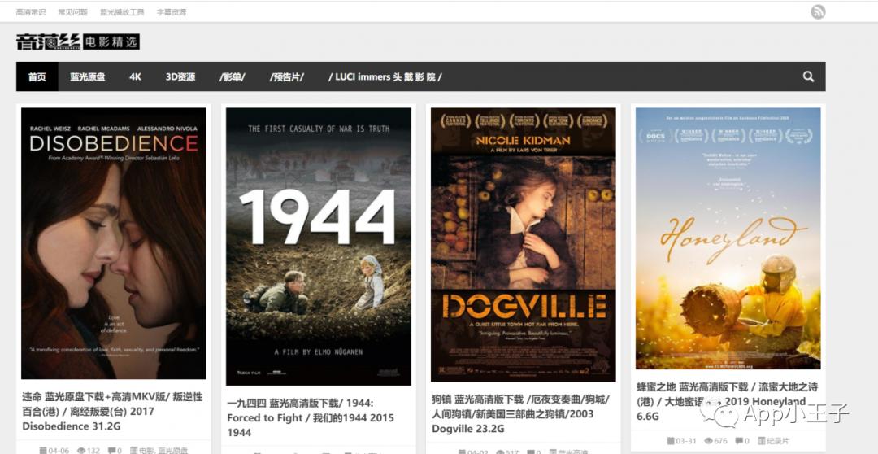Open the 蓝光播放工具 top link
This screenshot has width=878, height=454.
[x=122, y=11]
